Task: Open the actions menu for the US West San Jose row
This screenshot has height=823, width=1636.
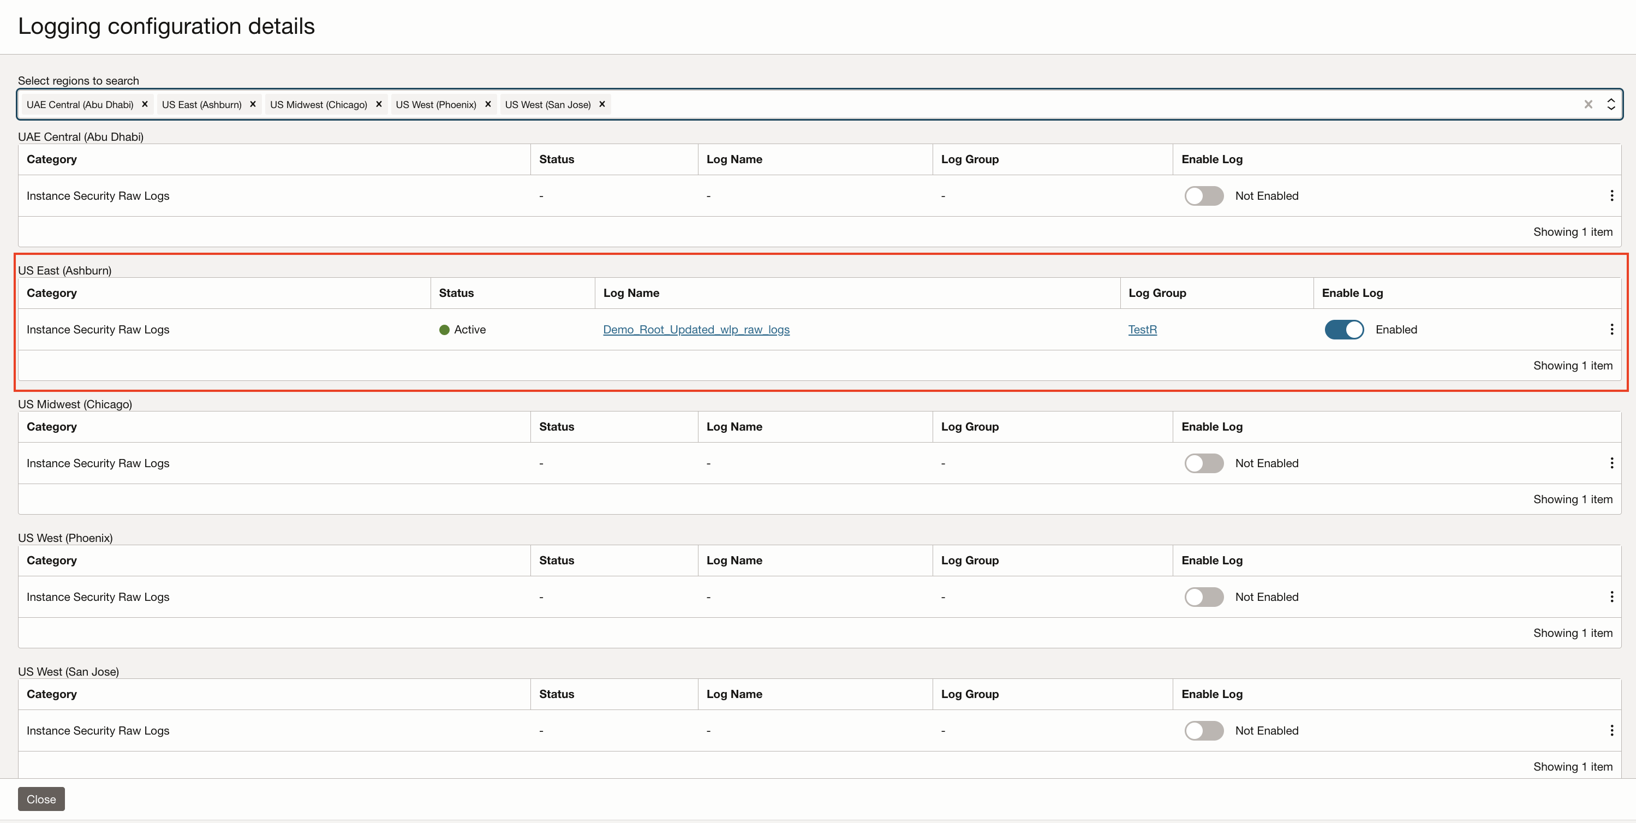Action: (x=1611, y=730)
